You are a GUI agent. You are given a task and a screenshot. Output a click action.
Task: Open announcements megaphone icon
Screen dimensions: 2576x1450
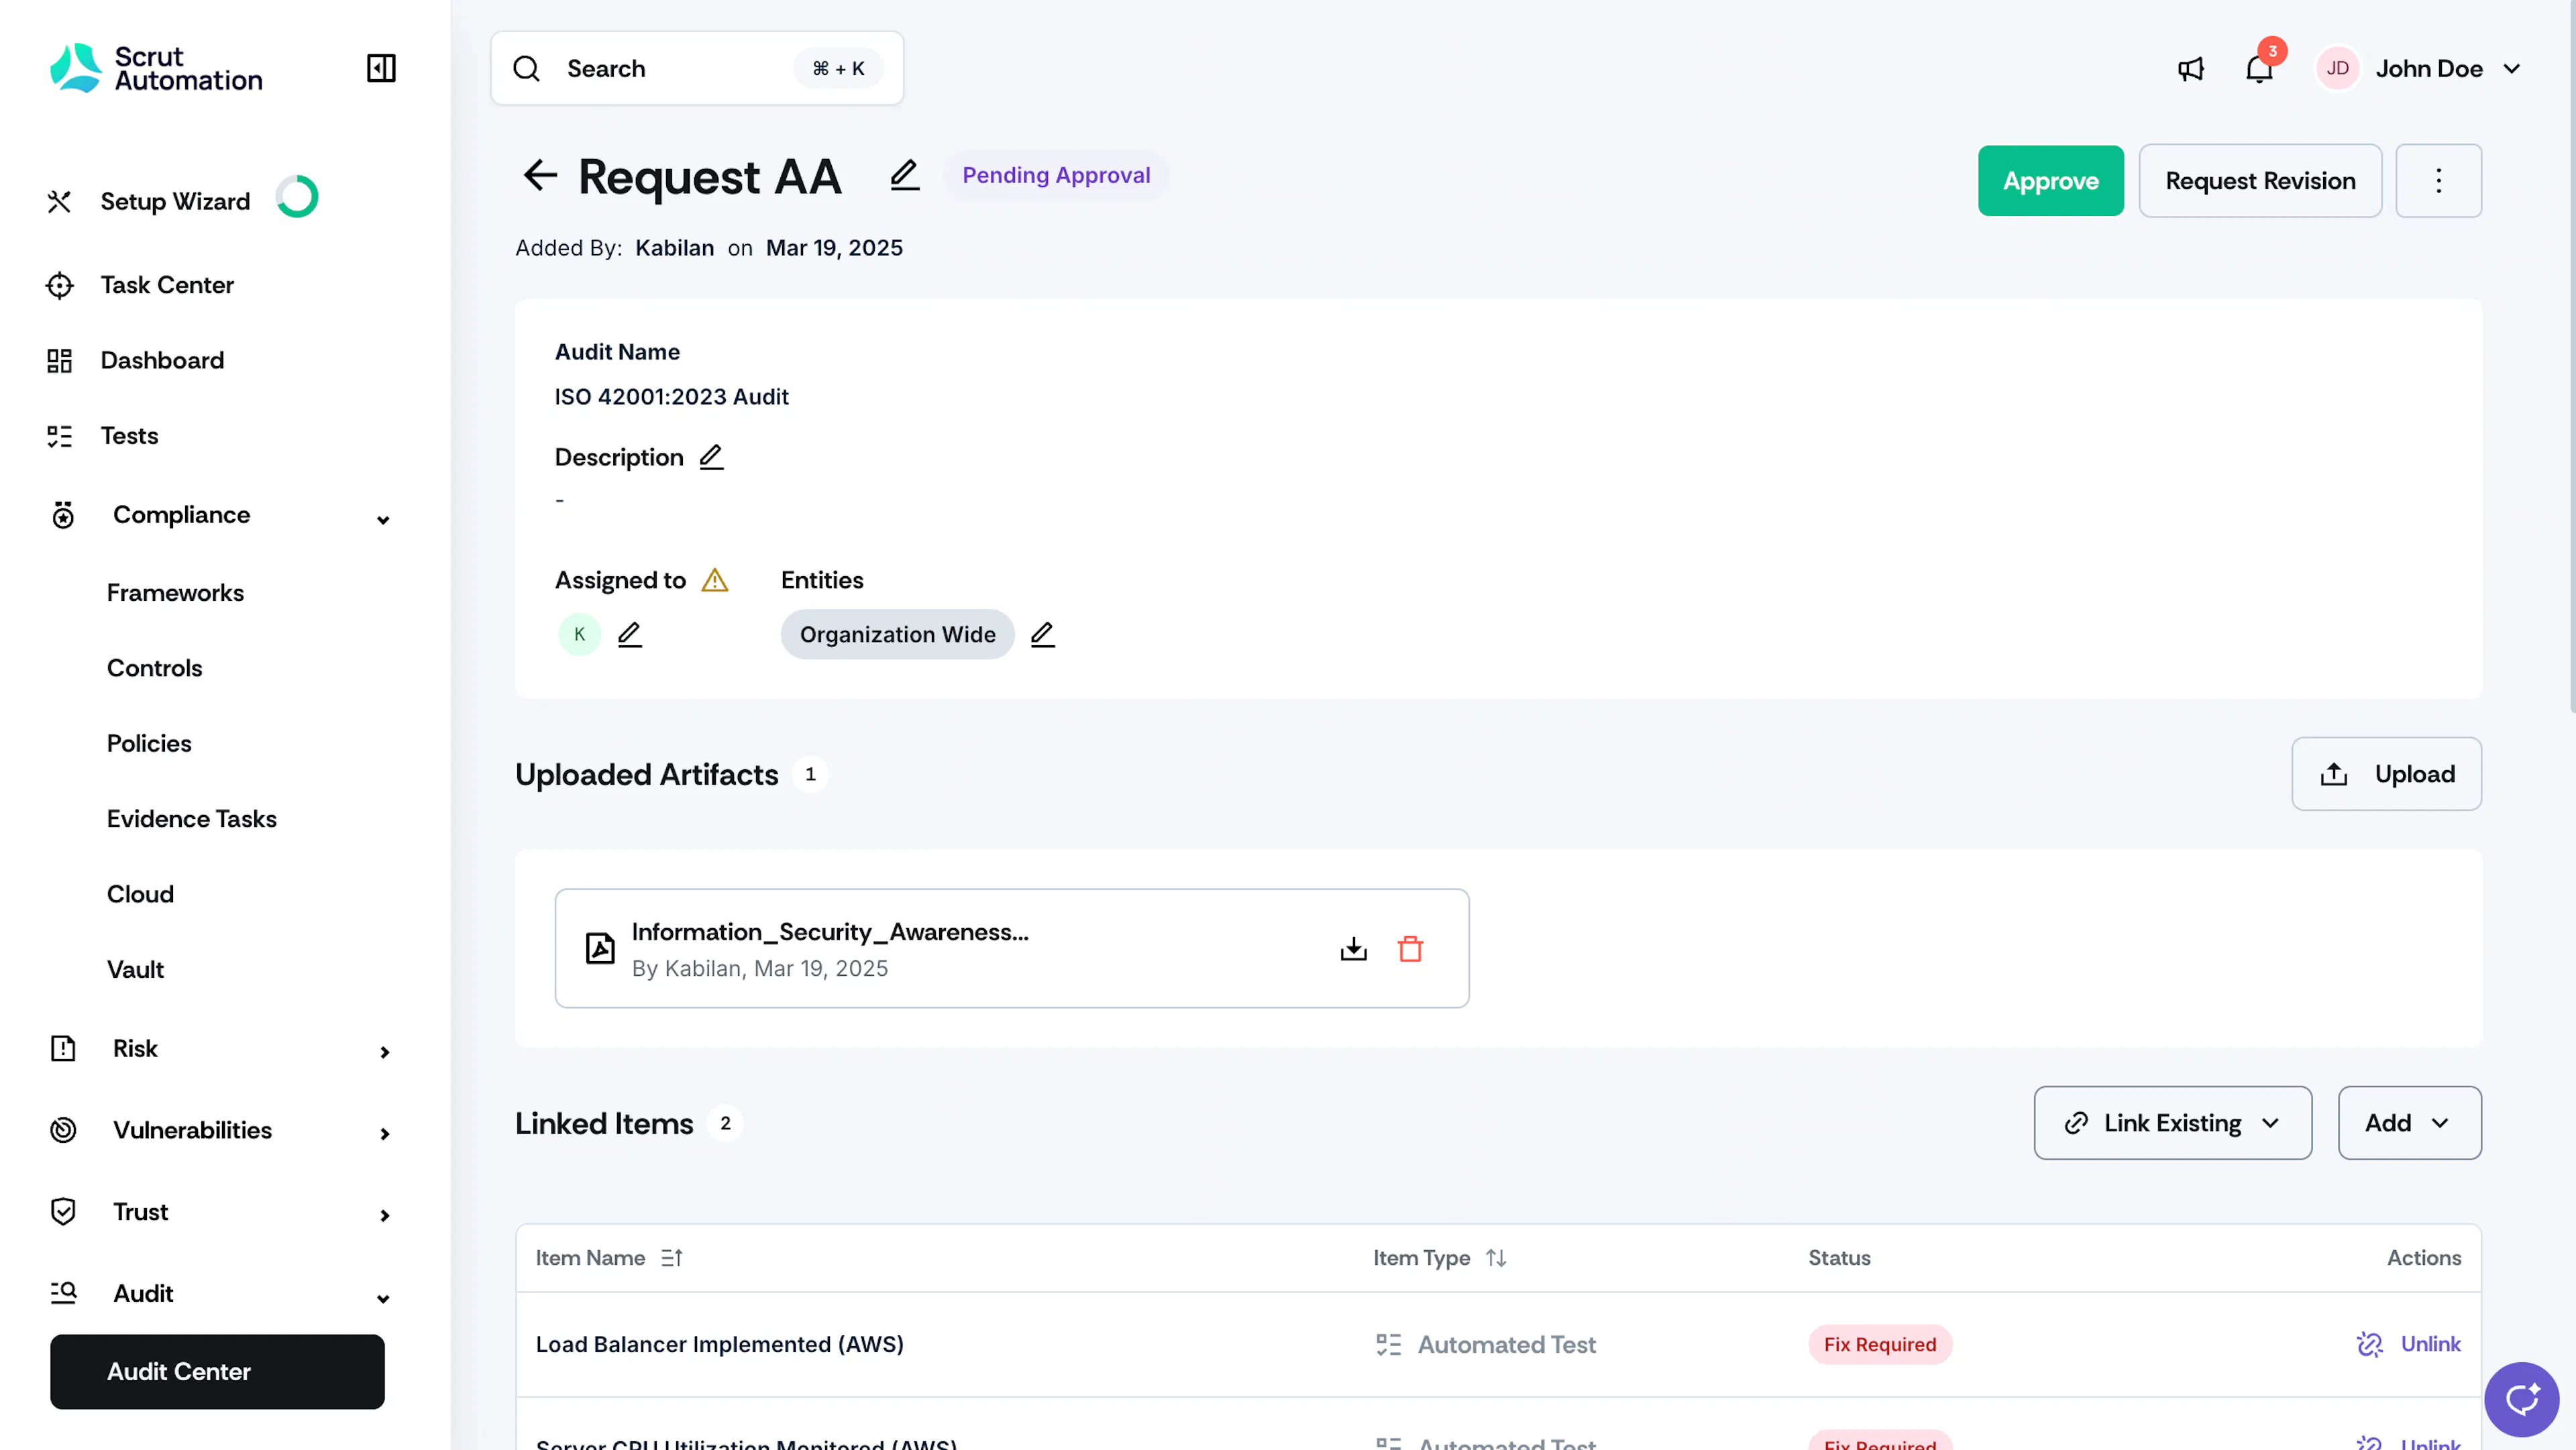(2190, 69)
